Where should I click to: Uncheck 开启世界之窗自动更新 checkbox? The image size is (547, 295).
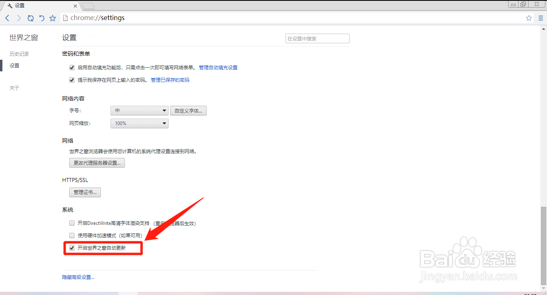tap(72, 248)
